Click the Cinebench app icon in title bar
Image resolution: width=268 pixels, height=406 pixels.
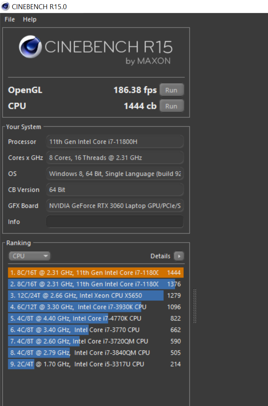tap(5, 6)
